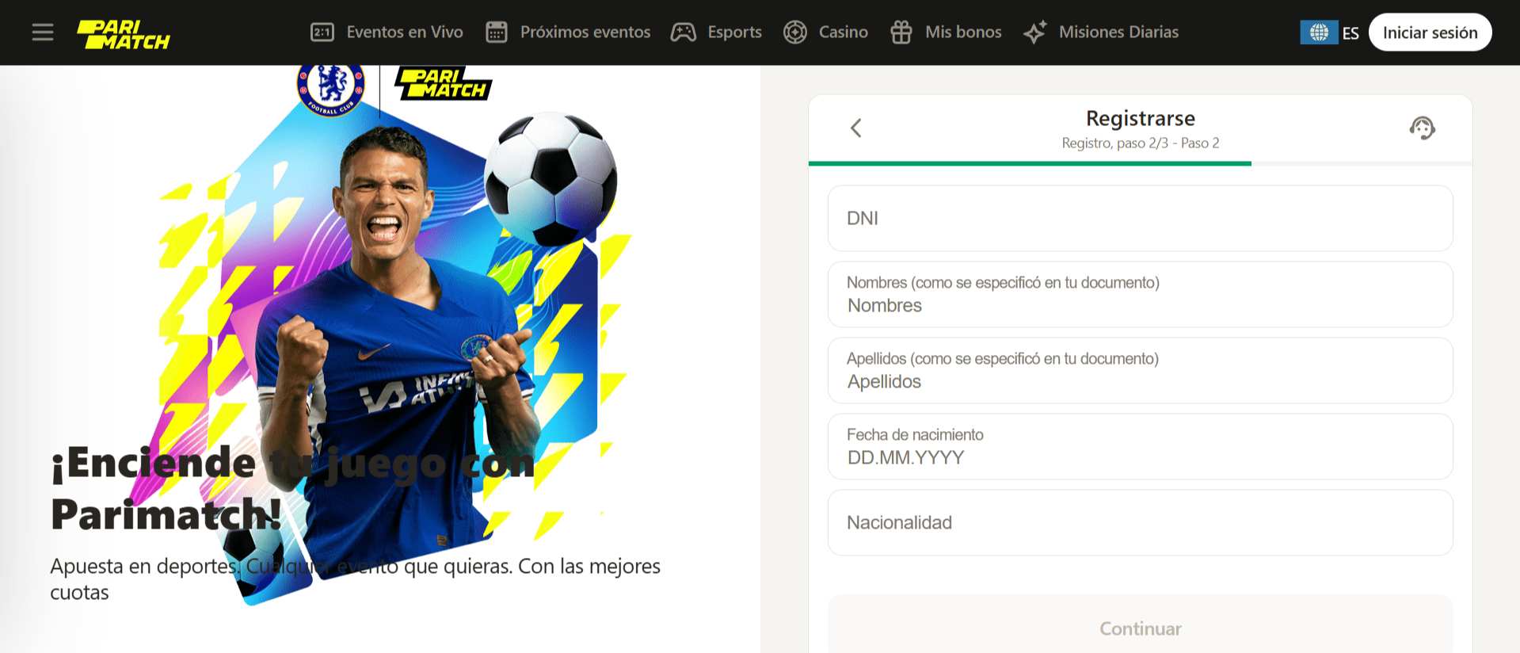Focus the DNI input field
This screenshot has height=653, width=1520.
[1141, 219]
